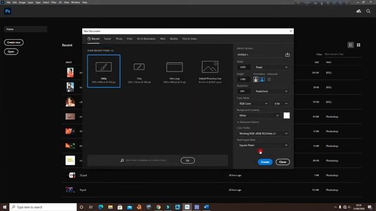Choose the 1080p recent preset
Image resolution: width=376 pixels, height=211 pixels.
(104, 71)
